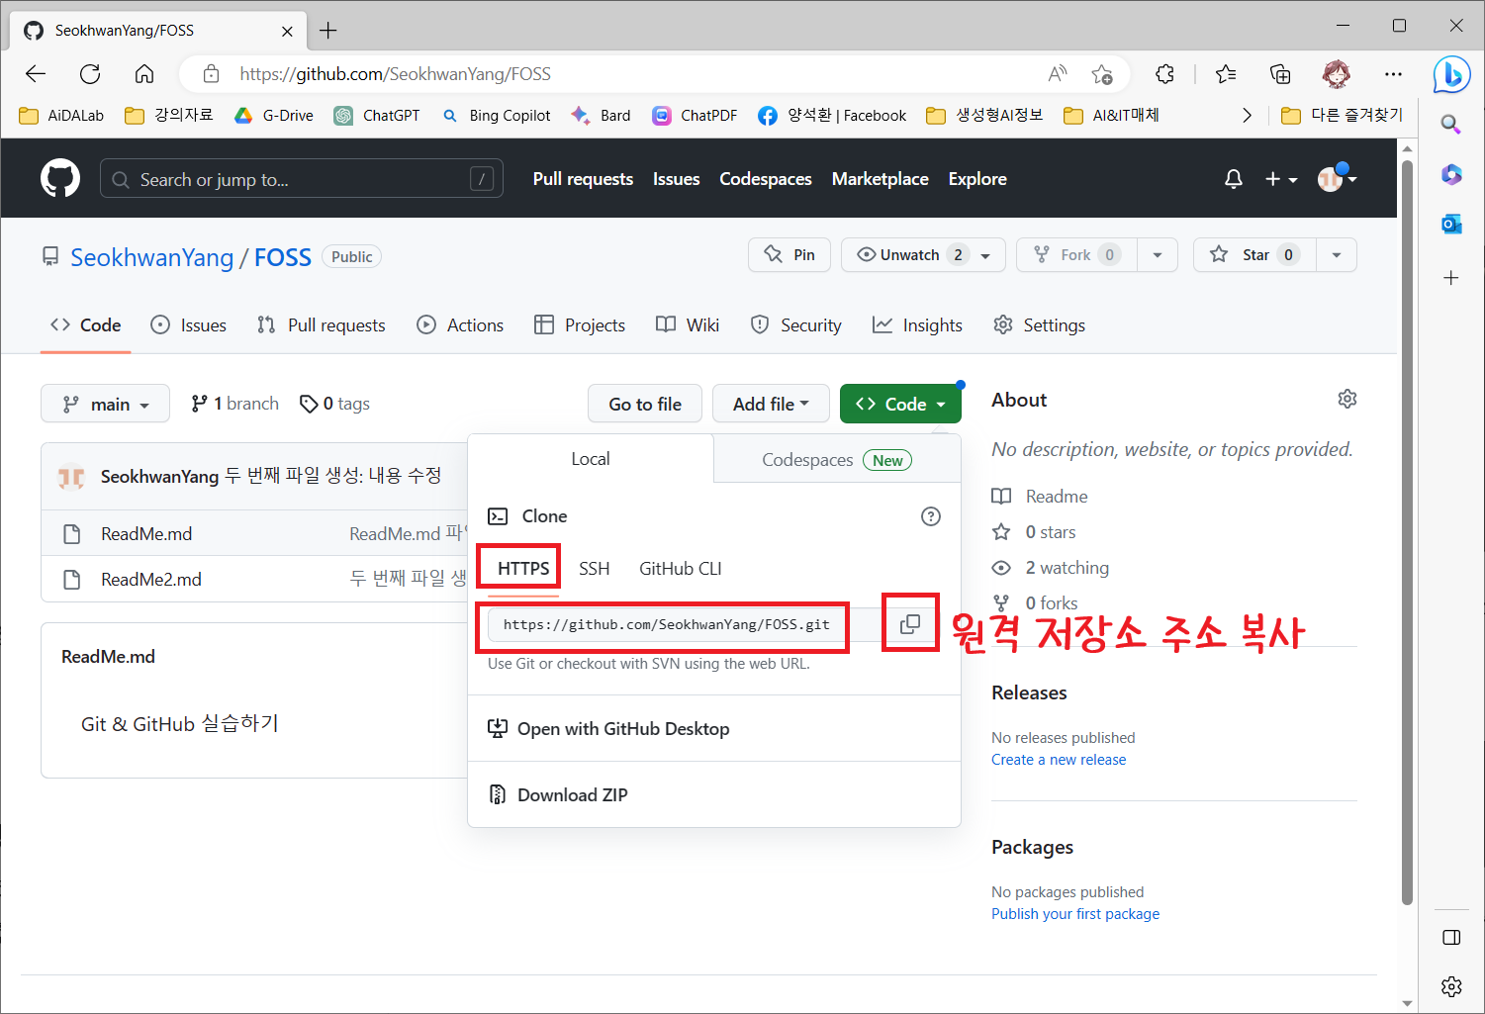This screenshot has height=1014, width=1485.
Task: Toggle read aloud icon in address bar
Action: pos(1058,74)
